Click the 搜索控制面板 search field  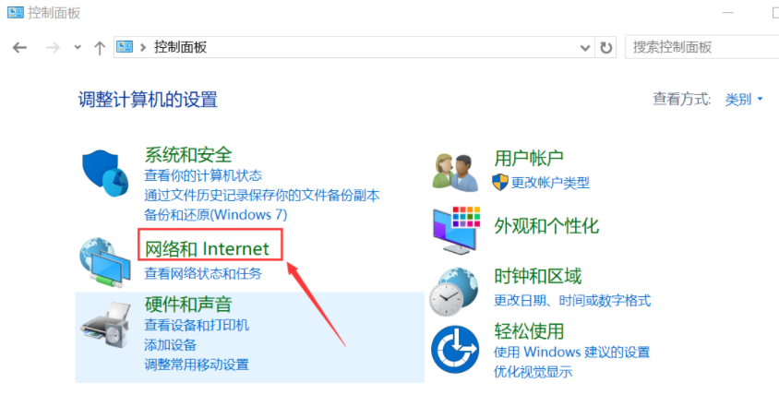tap(701, 48)
